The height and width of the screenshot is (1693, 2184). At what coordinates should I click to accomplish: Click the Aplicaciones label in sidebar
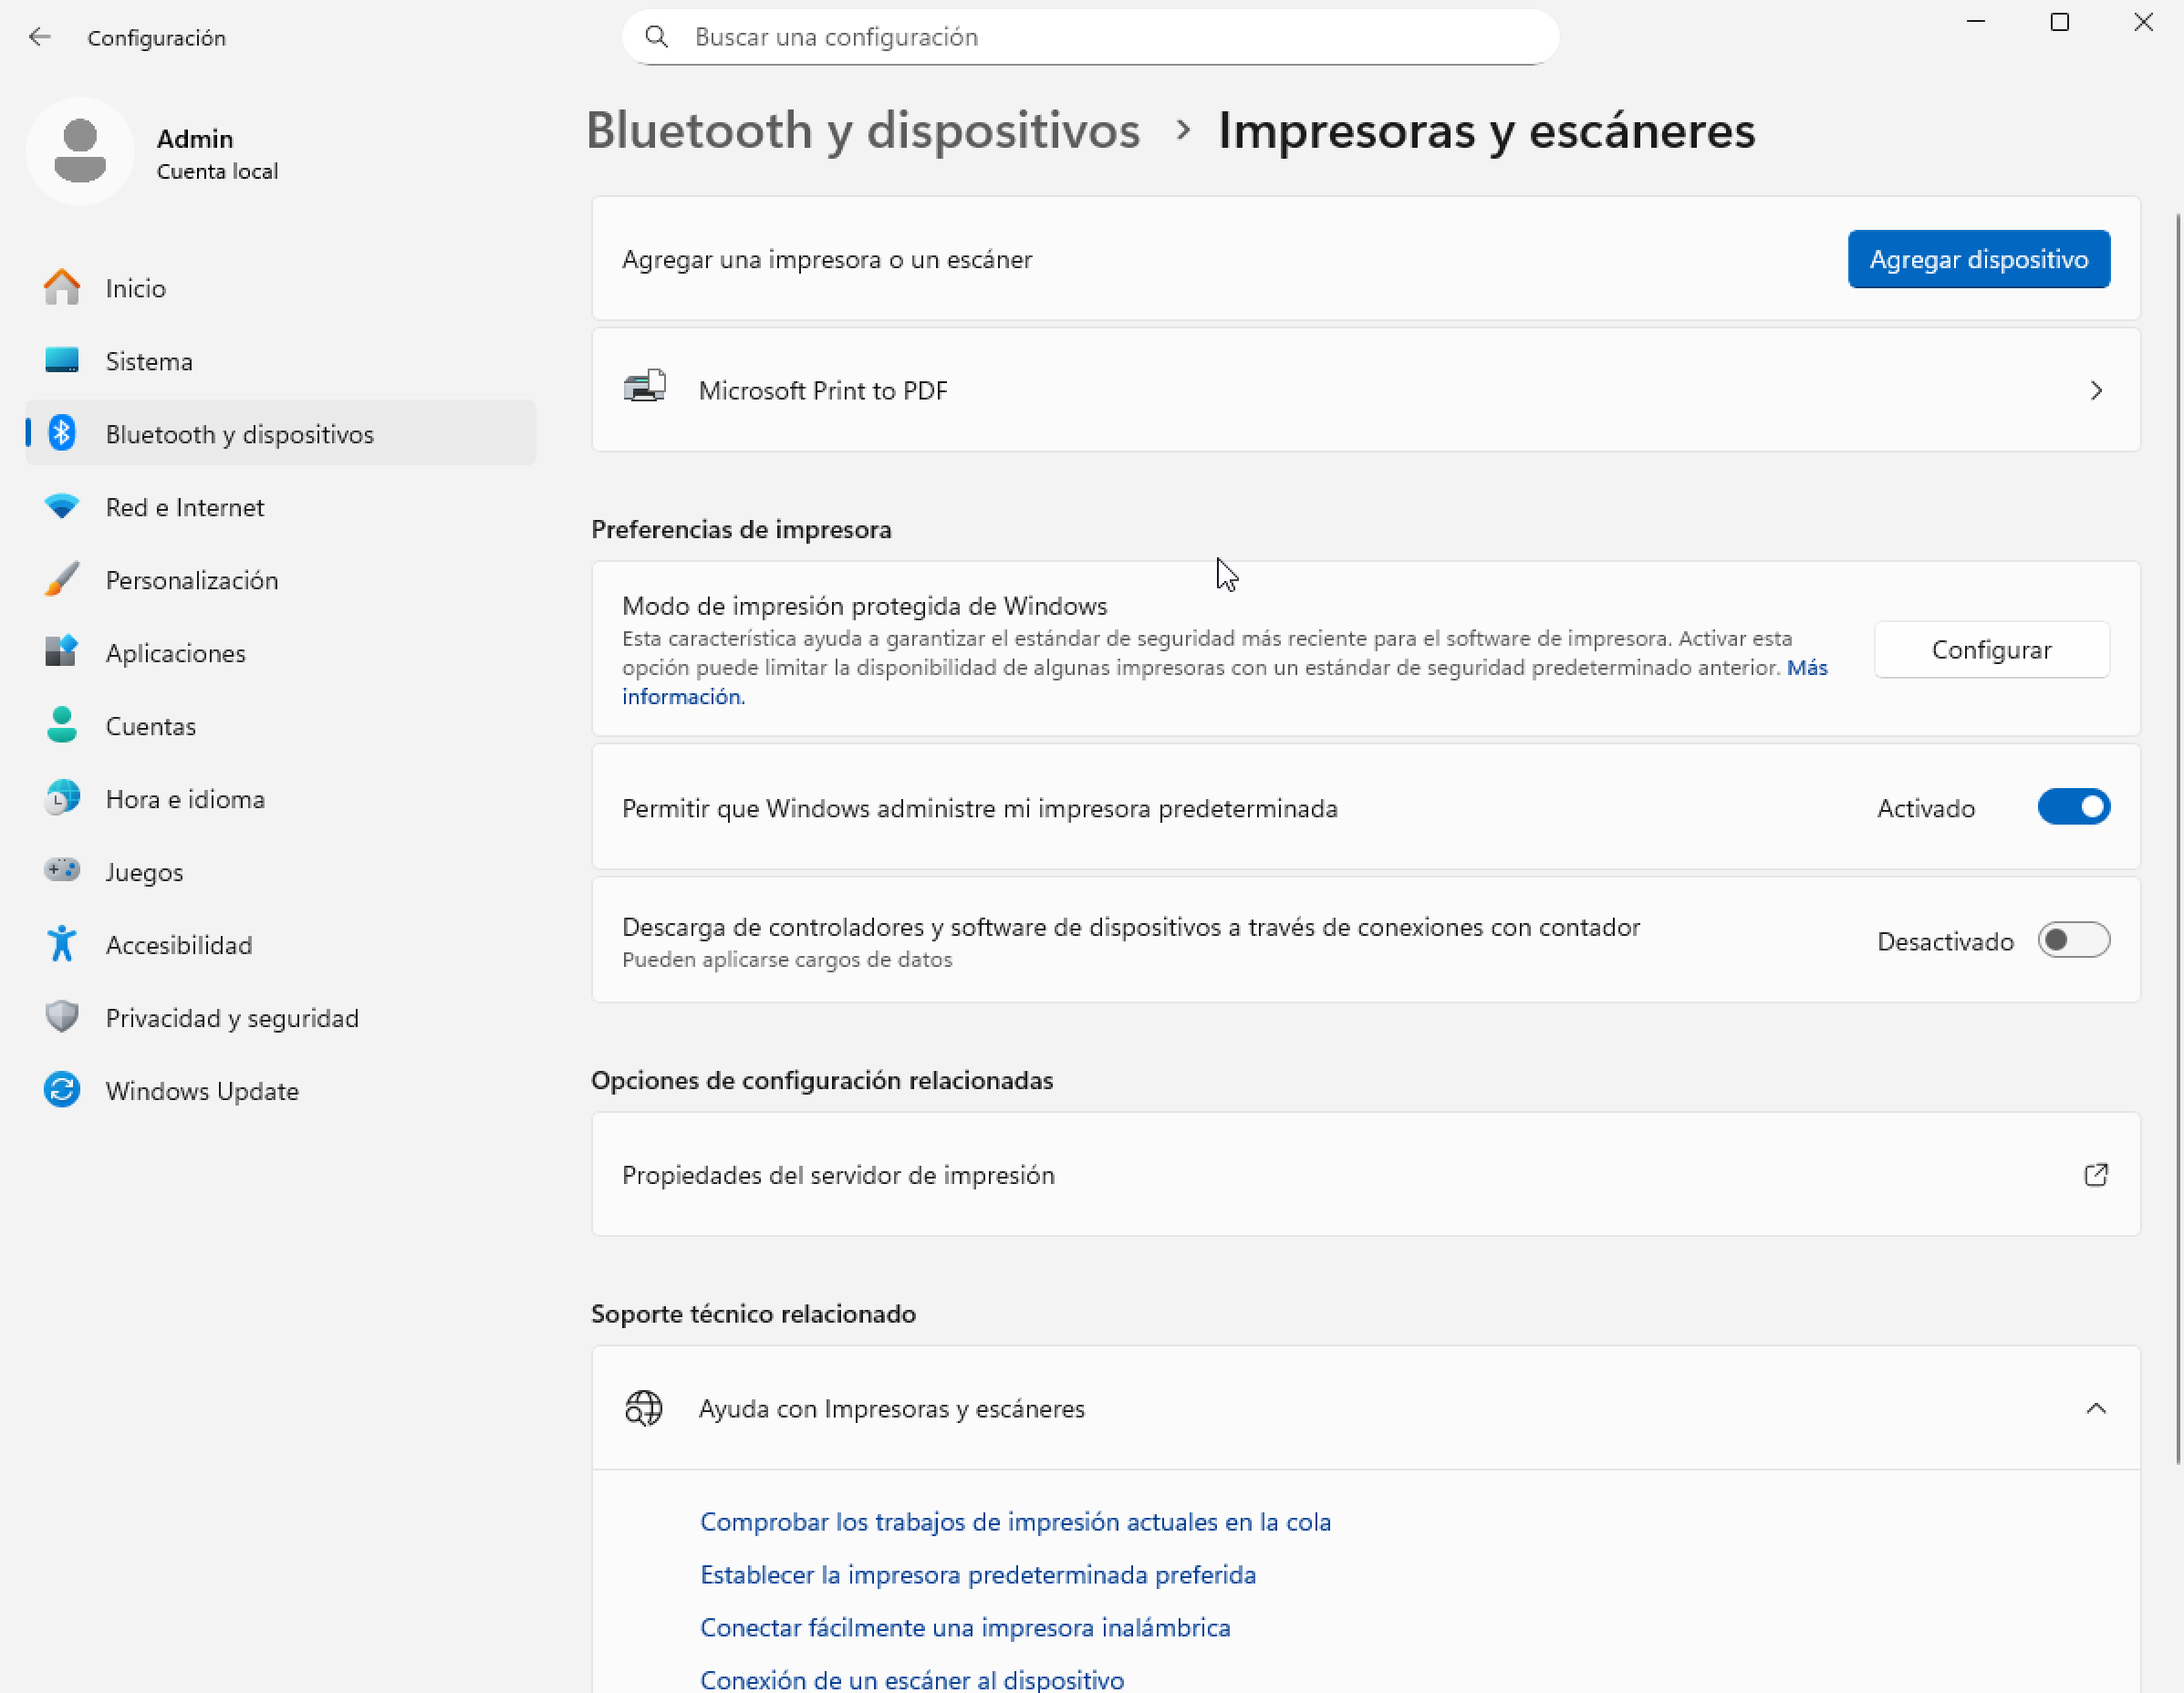pyautogui.click(x=176, y=652)
